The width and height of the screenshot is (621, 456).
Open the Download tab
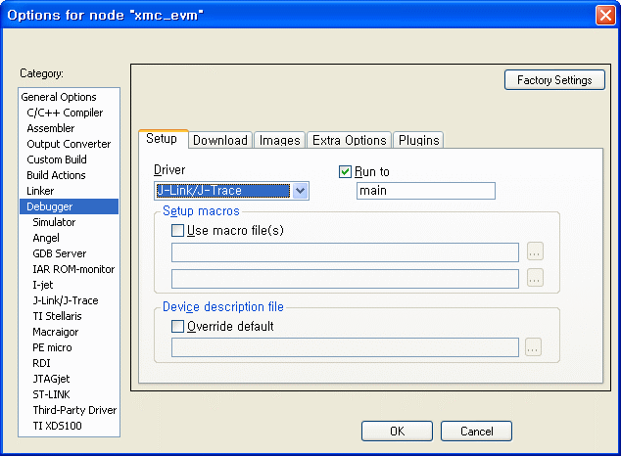click(220, 140)
